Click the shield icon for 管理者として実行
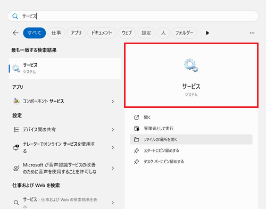 (136, 128)
